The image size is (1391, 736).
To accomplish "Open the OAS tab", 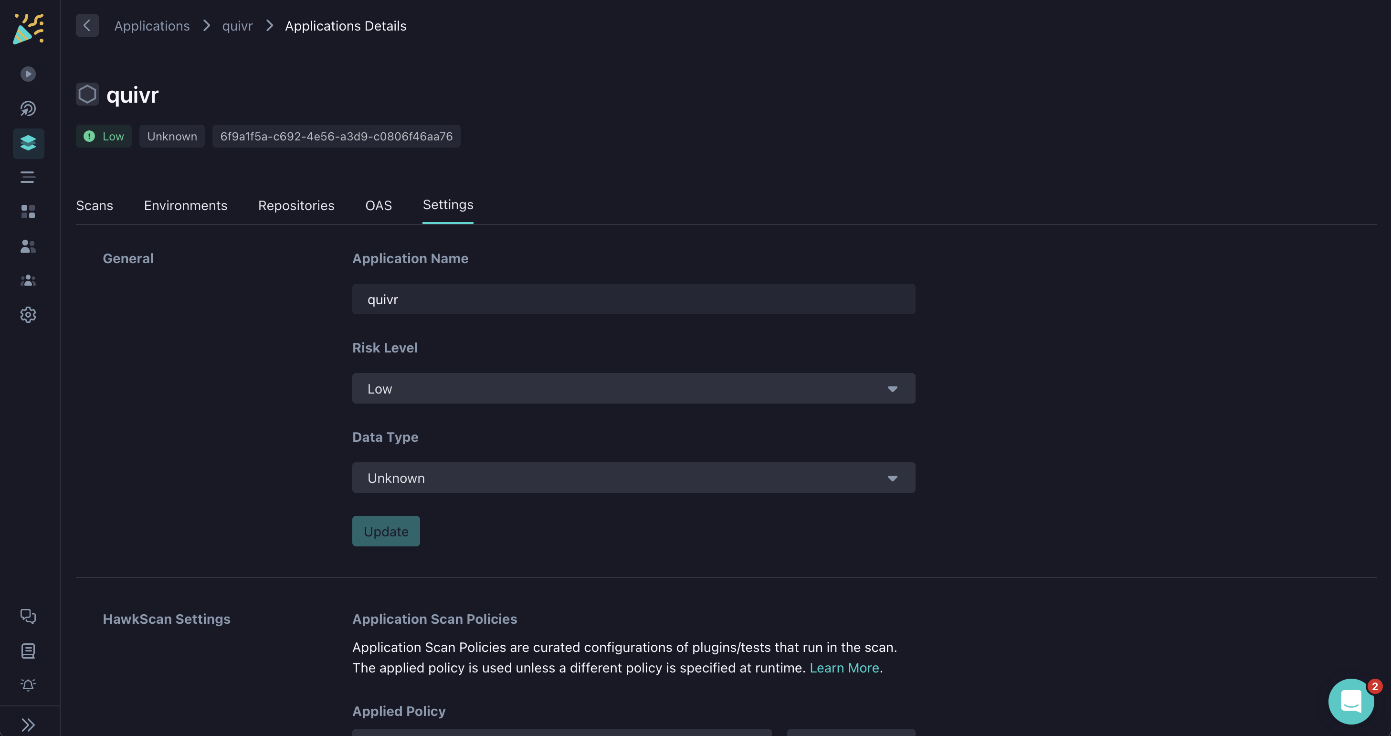I will (378, 205).
